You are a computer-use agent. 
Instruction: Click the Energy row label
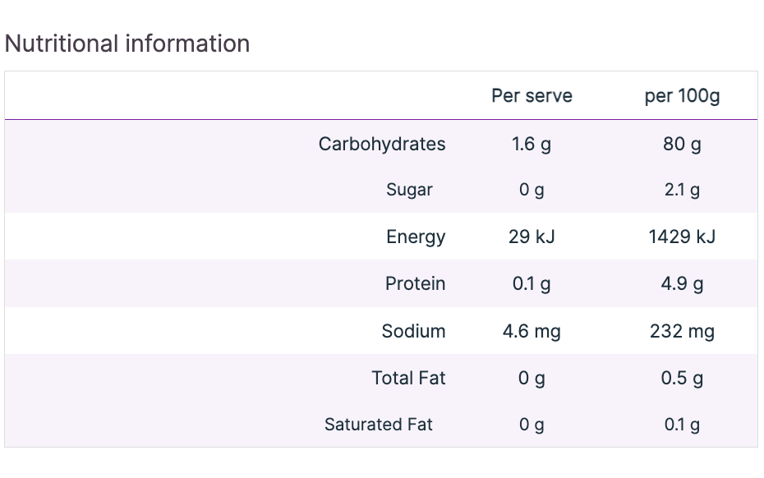click(x=416, y=237)
